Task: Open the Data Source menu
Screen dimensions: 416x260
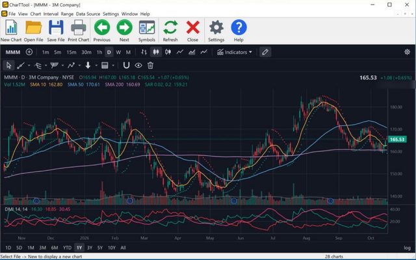Action: [x=88, y=14]
